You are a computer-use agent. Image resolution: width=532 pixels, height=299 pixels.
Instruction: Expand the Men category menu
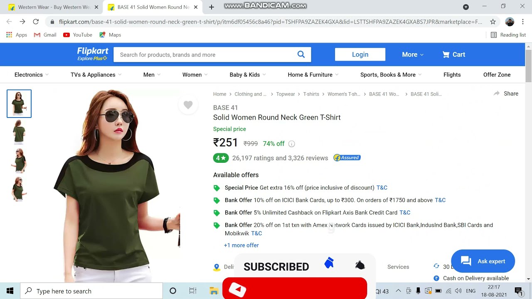click(152, 75)
